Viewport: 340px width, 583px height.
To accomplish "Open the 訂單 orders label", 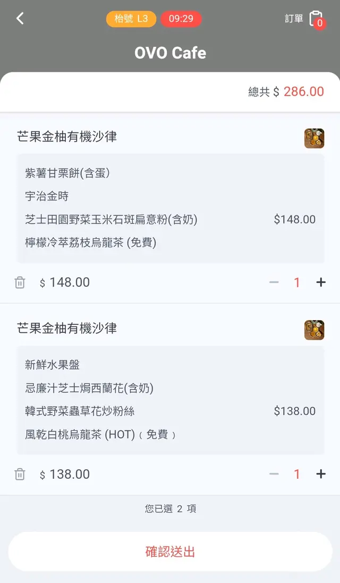I will (294, 19).
